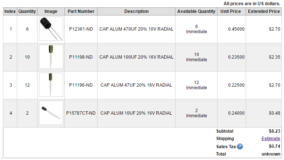Click the 10UF capacitor thumbnail image
Screen dimensions: 284x160
[x=51, y=113]
